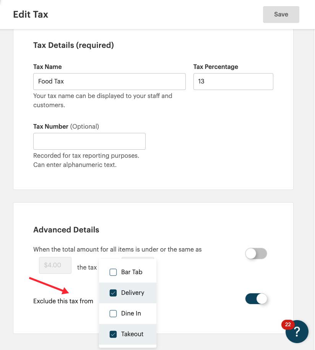Enable the total amount threshold toggle
Viewport: 315px width, 350px height.
tap(256, 254)
